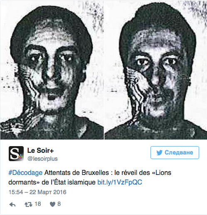
Task: Click the 'le réveil des' tweet text
Action: pyautogui.click(x=132, y=173)
